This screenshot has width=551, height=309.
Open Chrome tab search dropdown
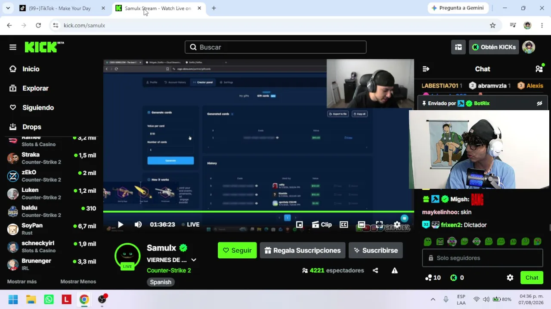tap(8, 8)
